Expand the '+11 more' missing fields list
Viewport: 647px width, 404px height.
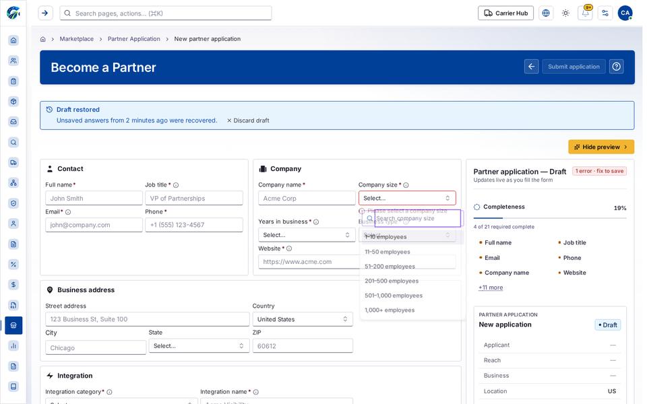pos(491,288)
